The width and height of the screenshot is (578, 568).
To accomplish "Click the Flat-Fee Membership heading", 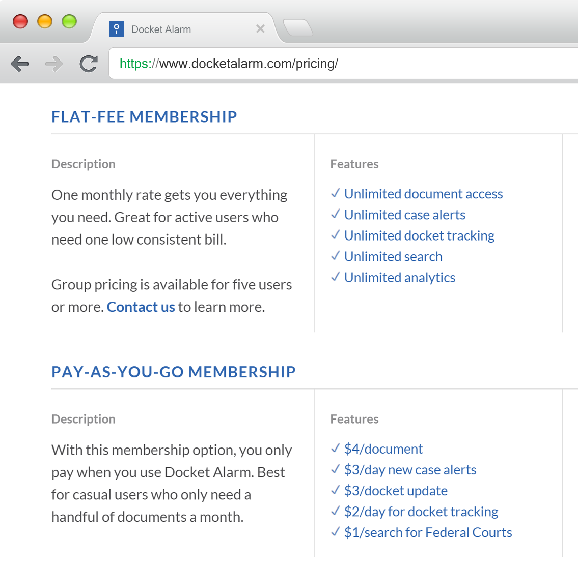I will click(x=144, y=117).
